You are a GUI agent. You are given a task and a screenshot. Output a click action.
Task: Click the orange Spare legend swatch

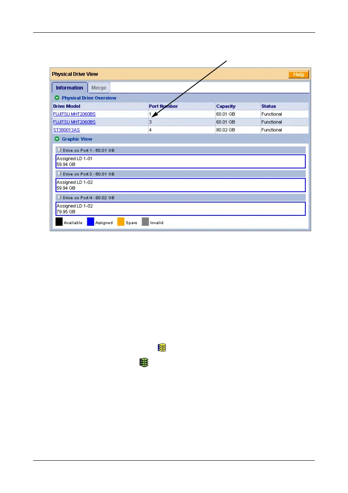(x=121, y=222)
